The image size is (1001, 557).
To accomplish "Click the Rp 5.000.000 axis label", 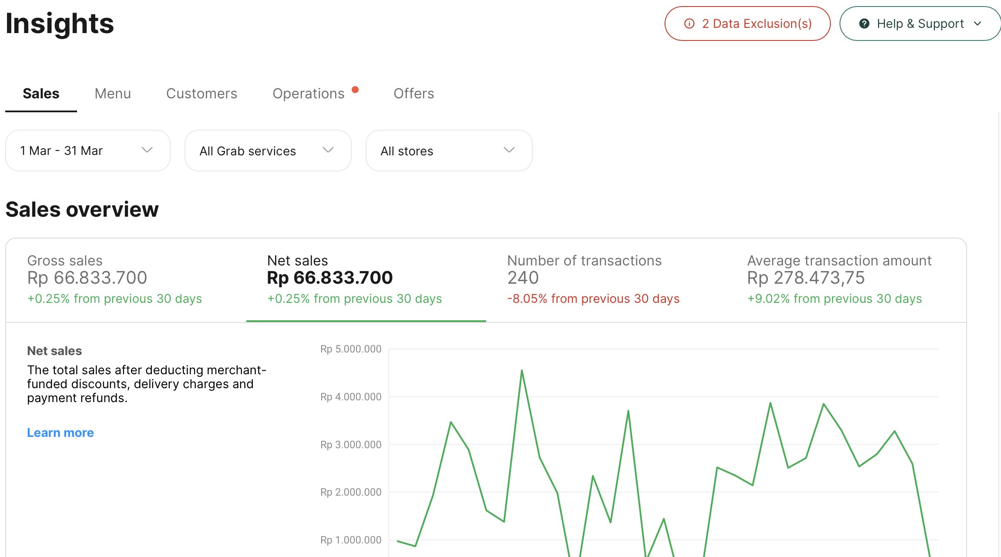I will [351, 349].
